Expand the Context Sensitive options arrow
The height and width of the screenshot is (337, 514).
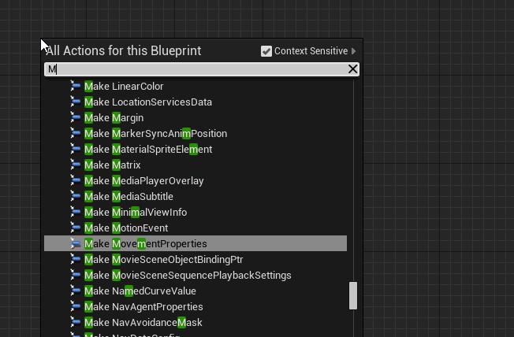click(x=353, y=51)
